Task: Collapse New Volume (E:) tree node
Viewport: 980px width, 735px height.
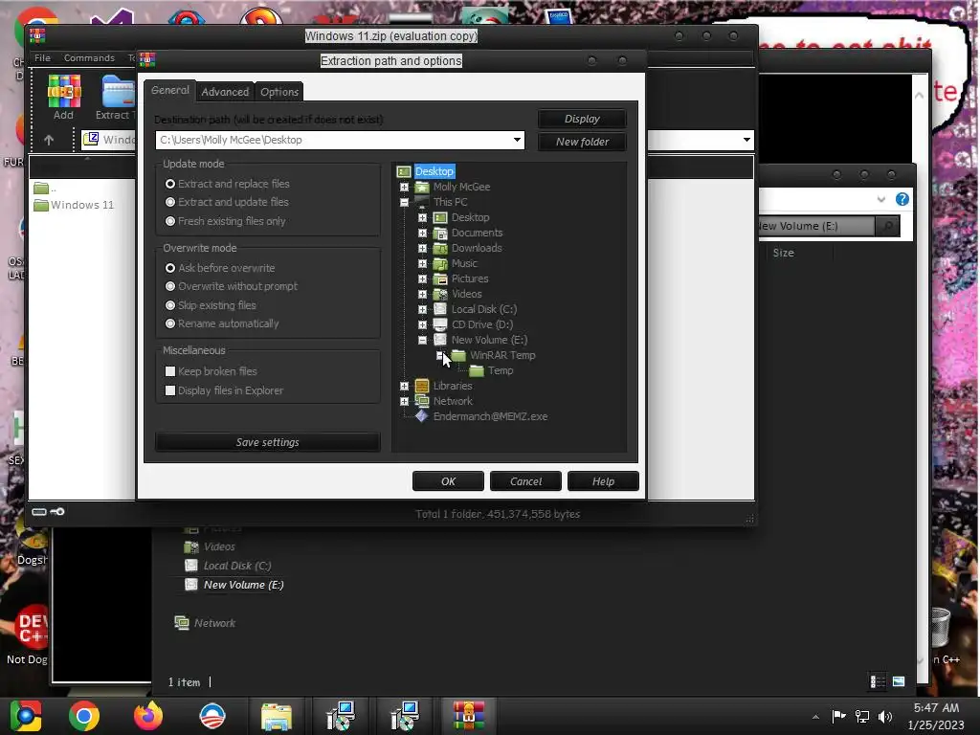Action: 422,340
